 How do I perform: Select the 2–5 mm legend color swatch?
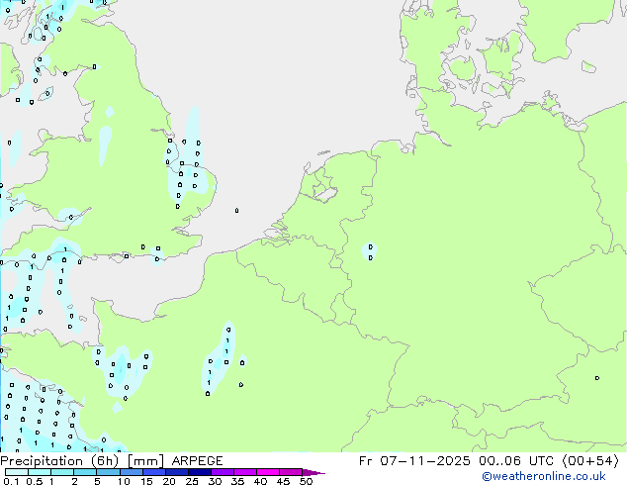pyautogui.click(x=85, y=472)
